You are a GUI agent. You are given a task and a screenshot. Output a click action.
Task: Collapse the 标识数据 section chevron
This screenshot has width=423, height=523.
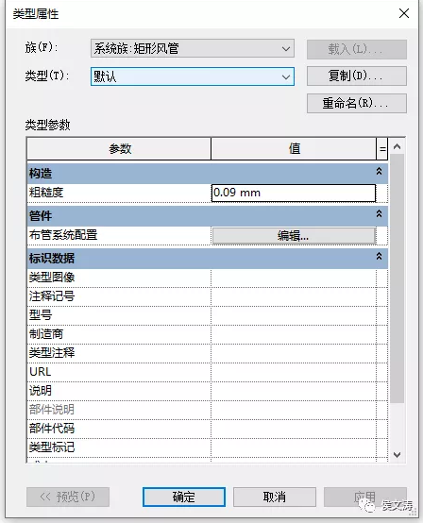379,257
